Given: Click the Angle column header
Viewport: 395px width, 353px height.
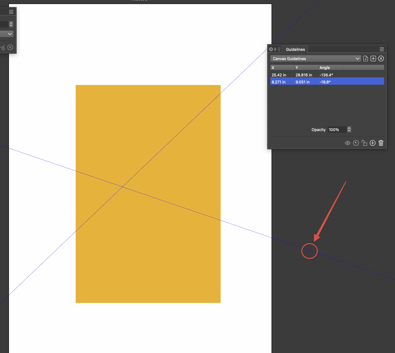Looking at the screenshot, I should tap(330, 67).
